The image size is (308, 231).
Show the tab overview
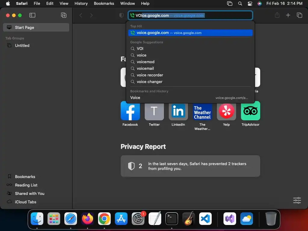299,15
